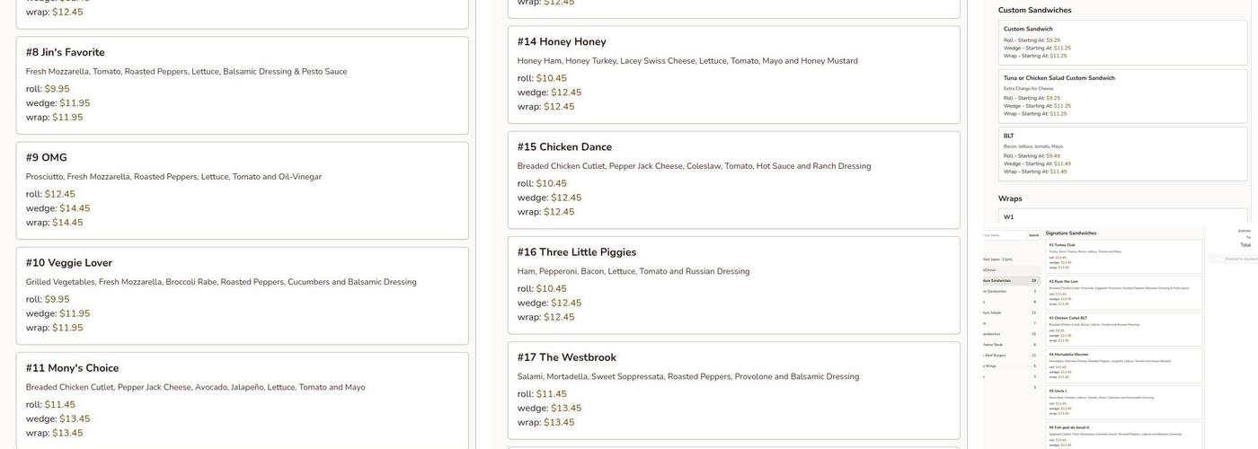
Task: Select the #9 OMG sandwich card
Action: pos(46,158)
